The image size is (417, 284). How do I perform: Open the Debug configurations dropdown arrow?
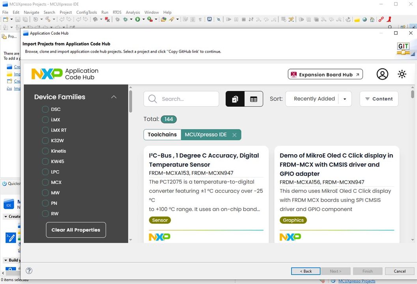coord(131,19)
